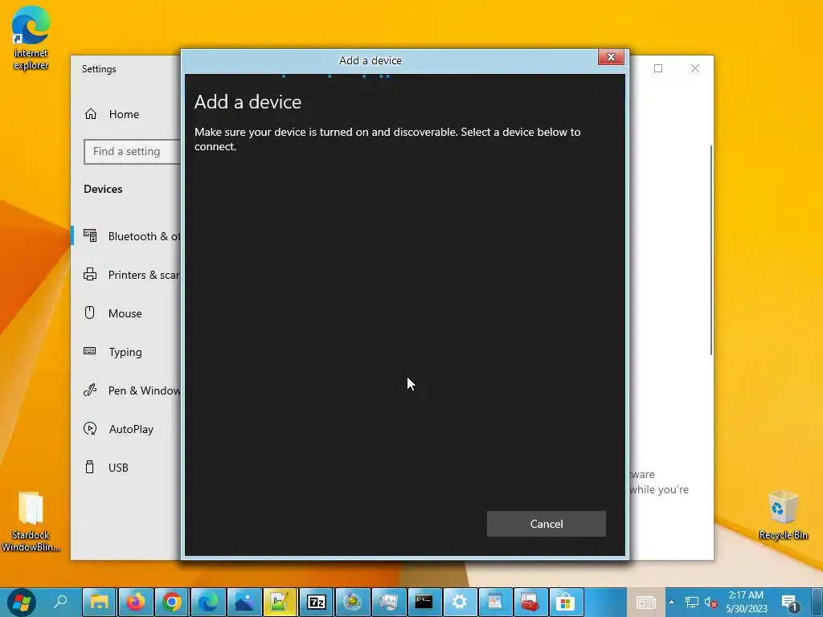Open AutoPlay settings page
The width and height of the screenshot is (823, 617).
(126, 429)
